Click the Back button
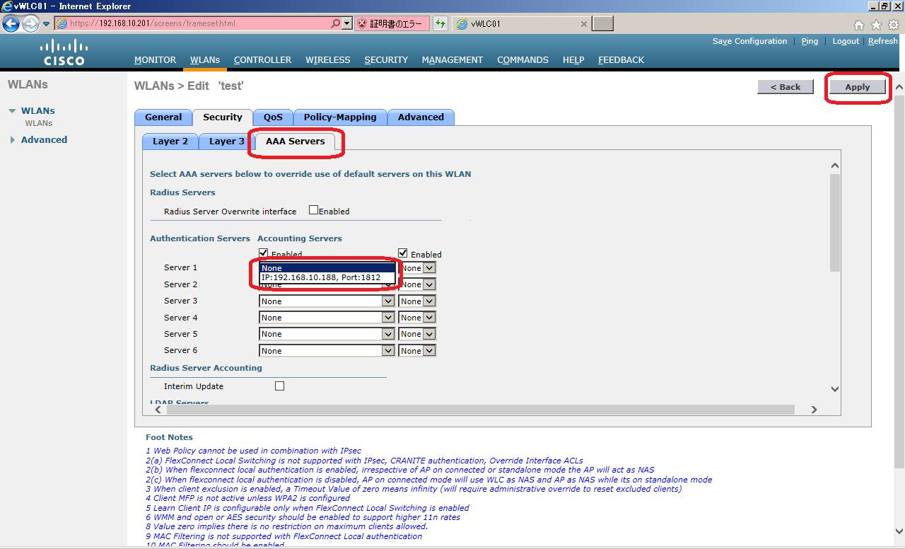The image size is (905, 549). coord(786,86)
